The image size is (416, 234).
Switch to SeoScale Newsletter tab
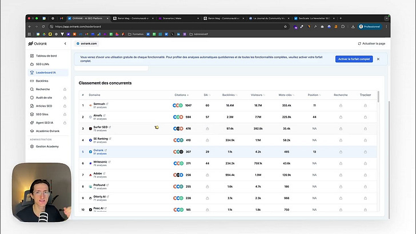click(314, 18)
